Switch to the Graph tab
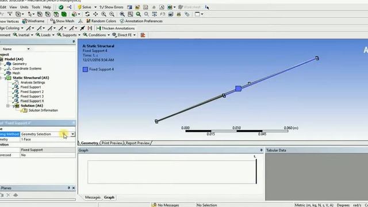The width and height of the screenshot is (368, 207). (x=109, y=197)
